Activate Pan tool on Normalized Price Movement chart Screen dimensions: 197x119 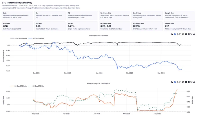pyautogui.click(x=178, y=34)
